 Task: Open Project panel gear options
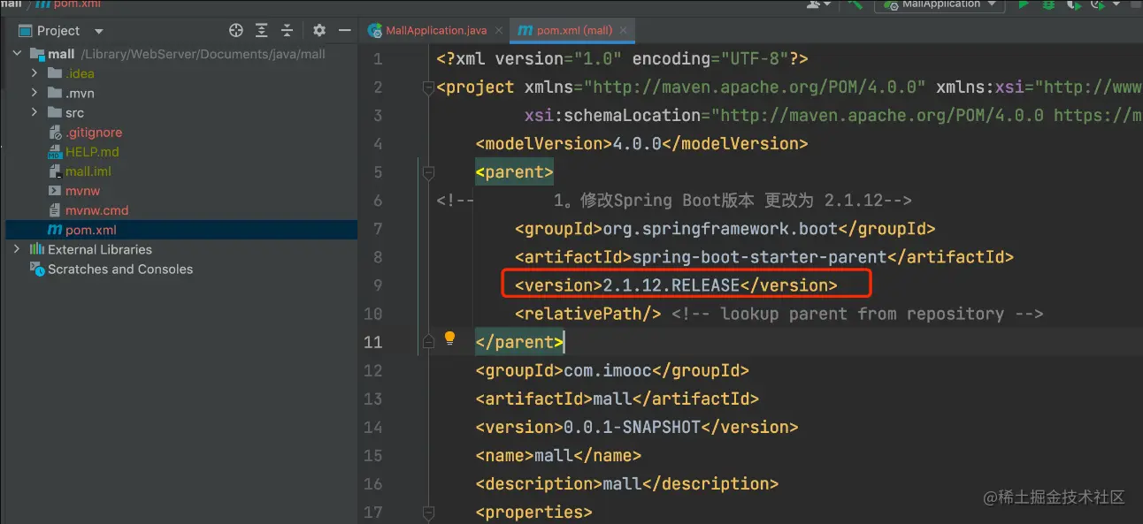coord(319,30)
